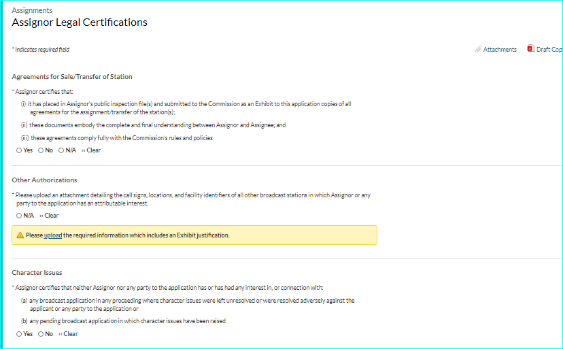This screenshot has height=349, width=563.
Task: Select No for Character Issues
Action: [41, 334]
